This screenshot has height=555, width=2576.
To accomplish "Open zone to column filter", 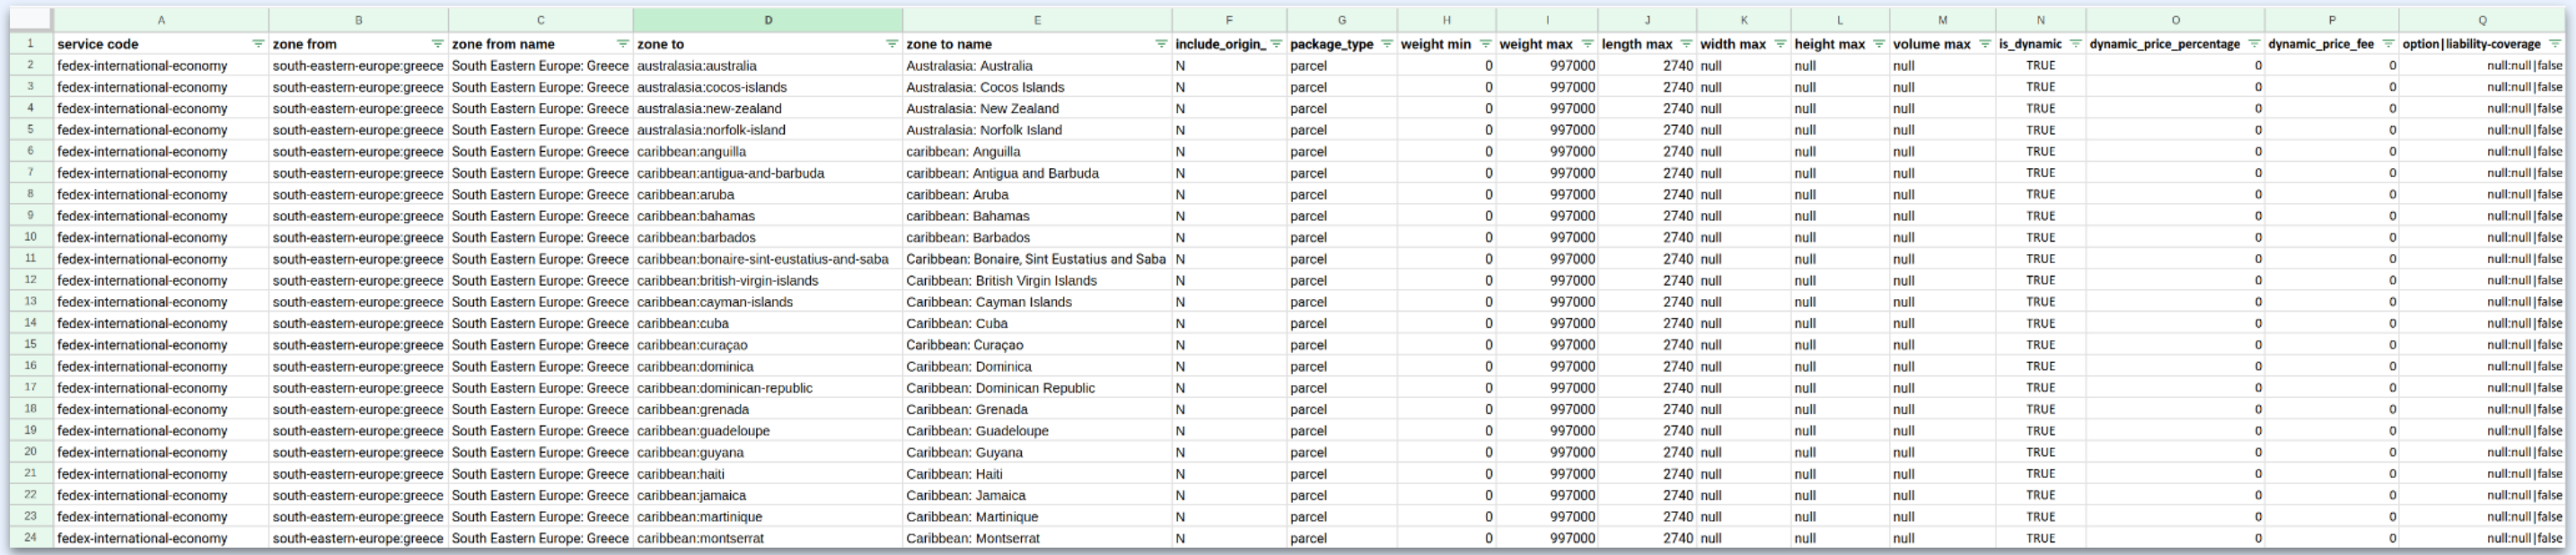I will click(891, 44).
